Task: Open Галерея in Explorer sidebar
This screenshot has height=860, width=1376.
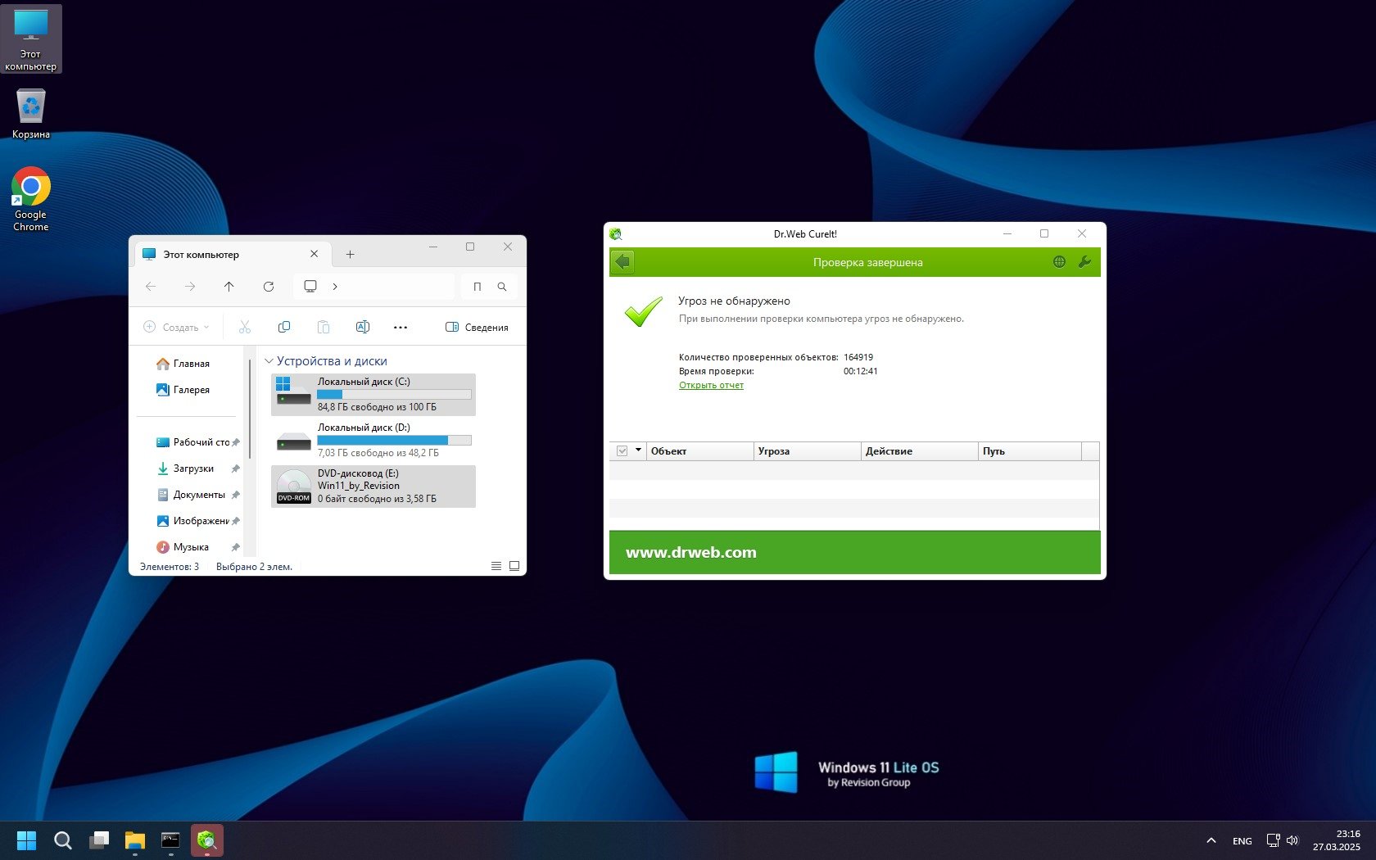Action: [190, 390]
